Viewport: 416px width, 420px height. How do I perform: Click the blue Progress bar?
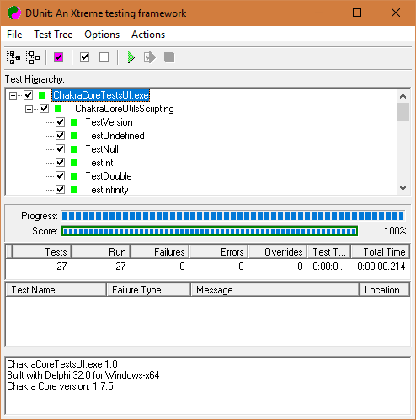tap(232, 216)
